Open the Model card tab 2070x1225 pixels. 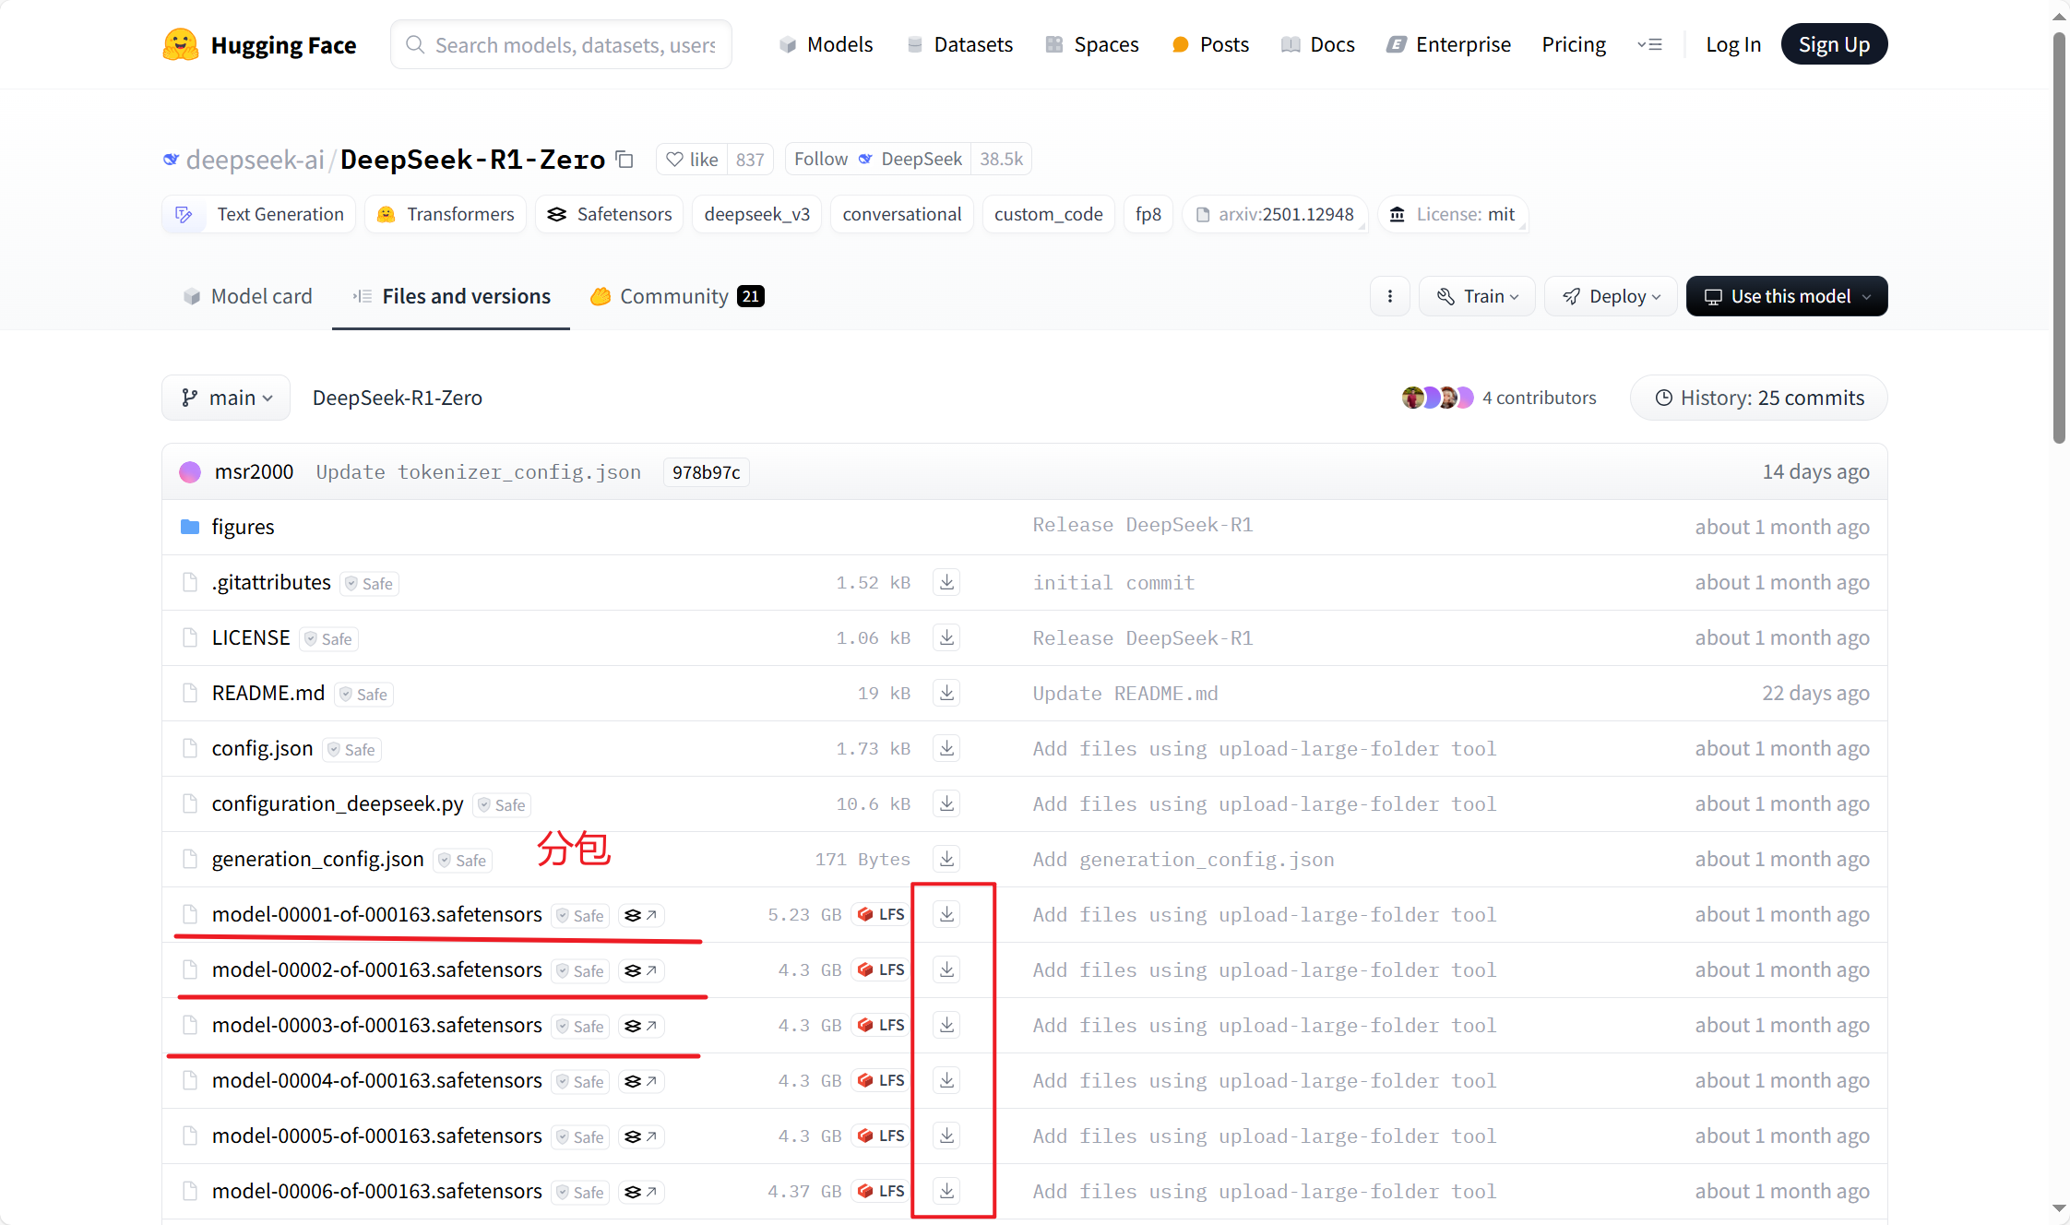(248, 296)
